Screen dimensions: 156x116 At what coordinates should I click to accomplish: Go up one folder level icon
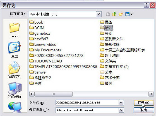(114, 14)
